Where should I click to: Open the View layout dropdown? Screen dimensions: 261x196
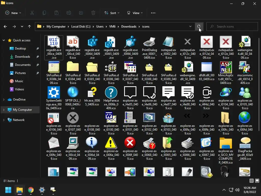click(135, 13)
